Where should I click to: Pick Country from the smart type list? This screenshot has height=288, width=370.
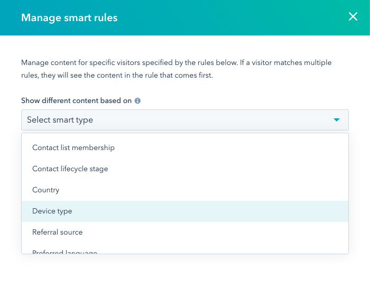[46, 190]
